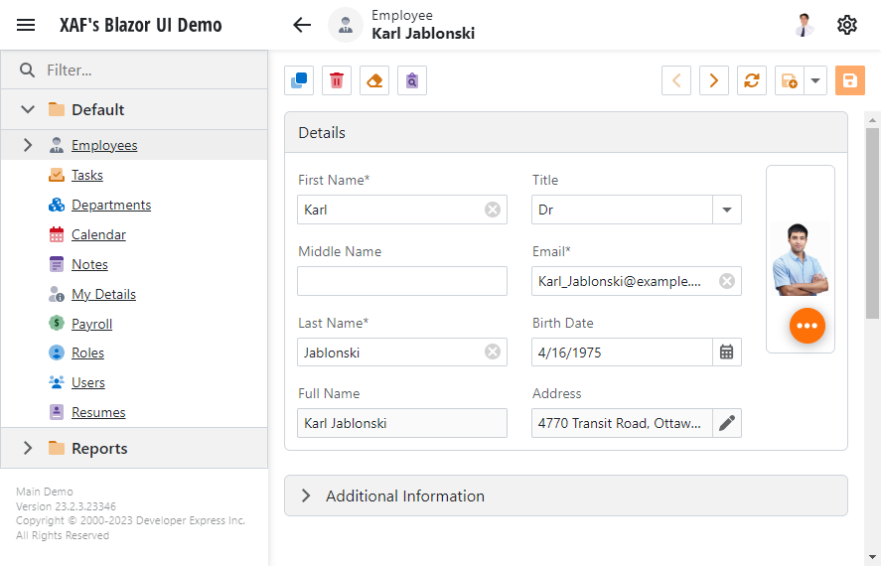Expand the Employees tree node
The width and height of the screenshot is (881, 566).
click(28, 145)
